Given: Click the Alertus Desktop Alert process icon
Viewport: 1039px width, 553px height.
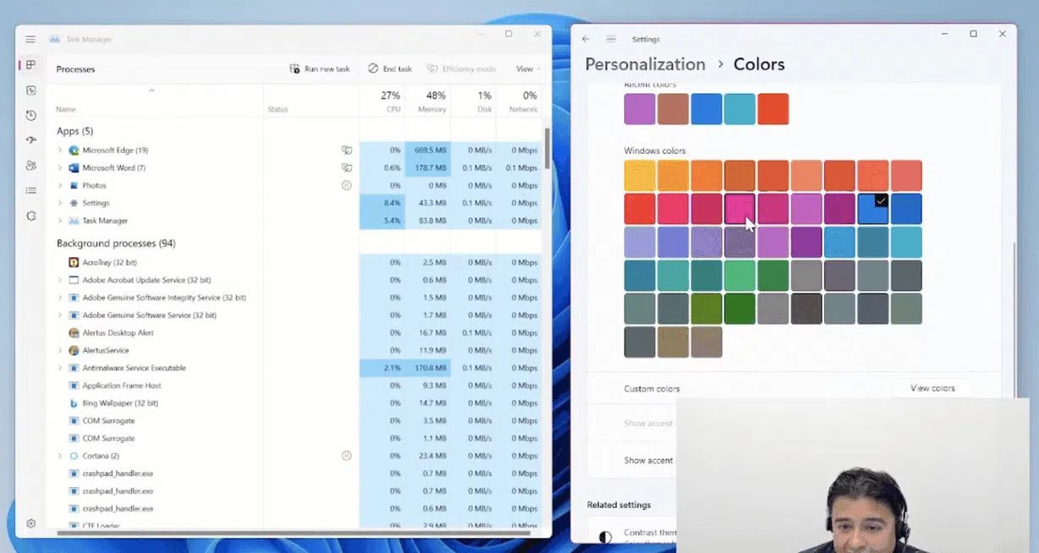Looking at the screenshot, I should point(74,332).
